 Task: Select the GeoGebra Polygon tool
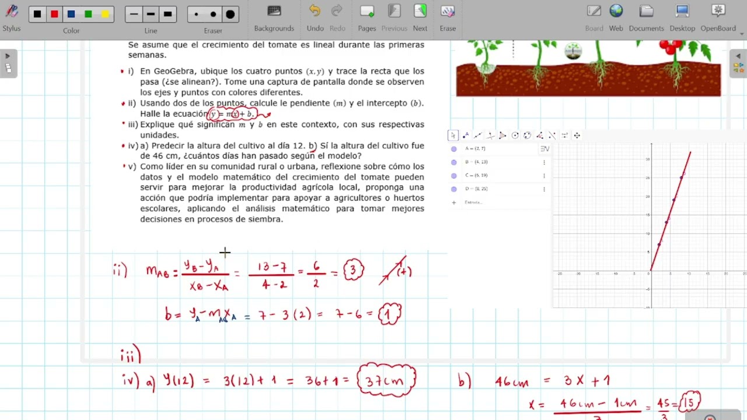pyautogui.click(x=502, y=135)
